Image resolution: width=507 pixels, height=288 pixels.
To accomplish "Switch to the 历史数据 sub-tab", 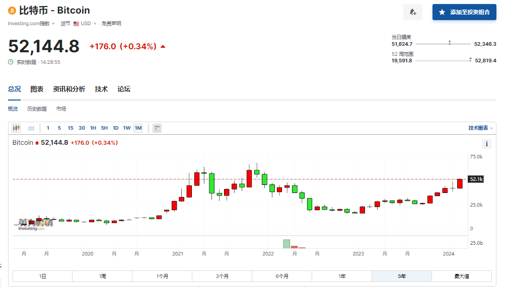I will click(37, 109).
